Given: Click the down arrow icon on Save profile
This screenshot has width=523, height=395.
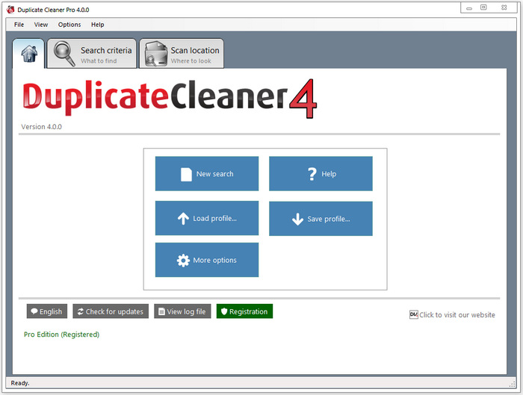Looking at the screenshot, I should pos(297,220).
